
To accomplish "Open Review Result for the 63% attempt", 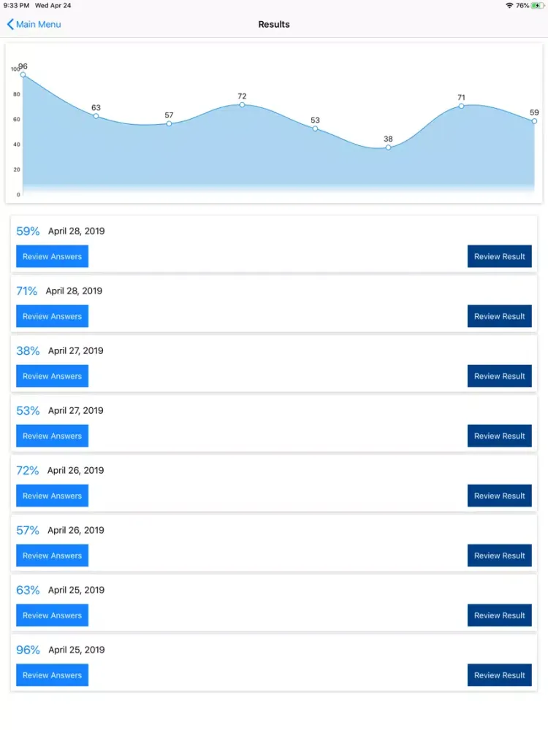I will pos(499,615).
